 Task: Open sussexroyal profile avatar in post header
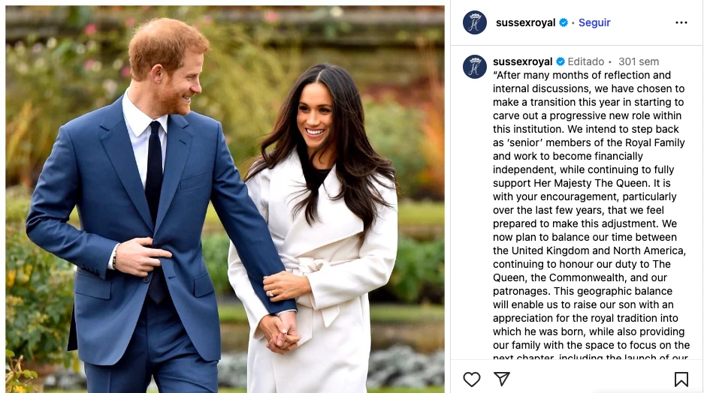click(x=475, y=22)
